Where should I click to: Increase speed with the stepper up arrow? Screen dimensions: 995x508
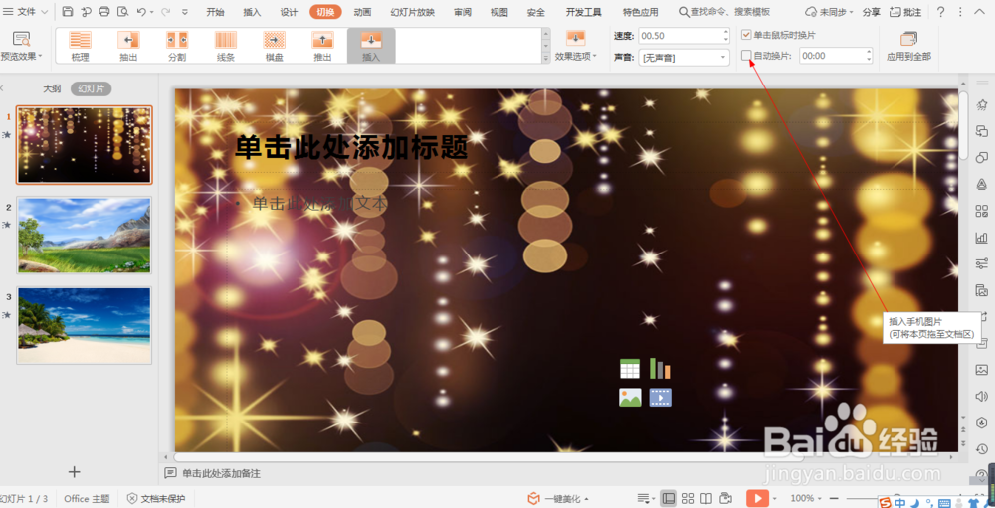click(x=726, y=32)
